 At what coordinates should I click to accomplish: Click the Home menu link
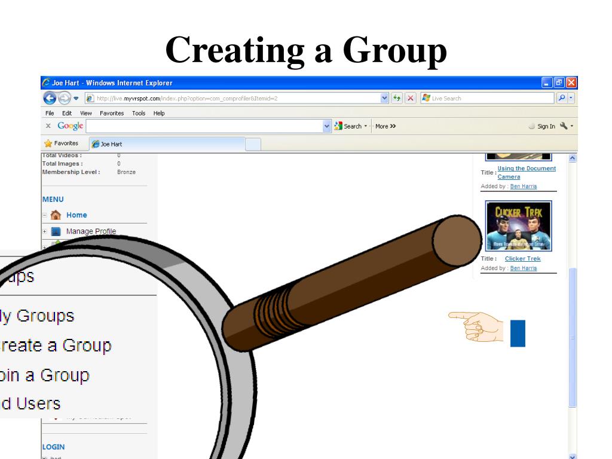[76, 215]
